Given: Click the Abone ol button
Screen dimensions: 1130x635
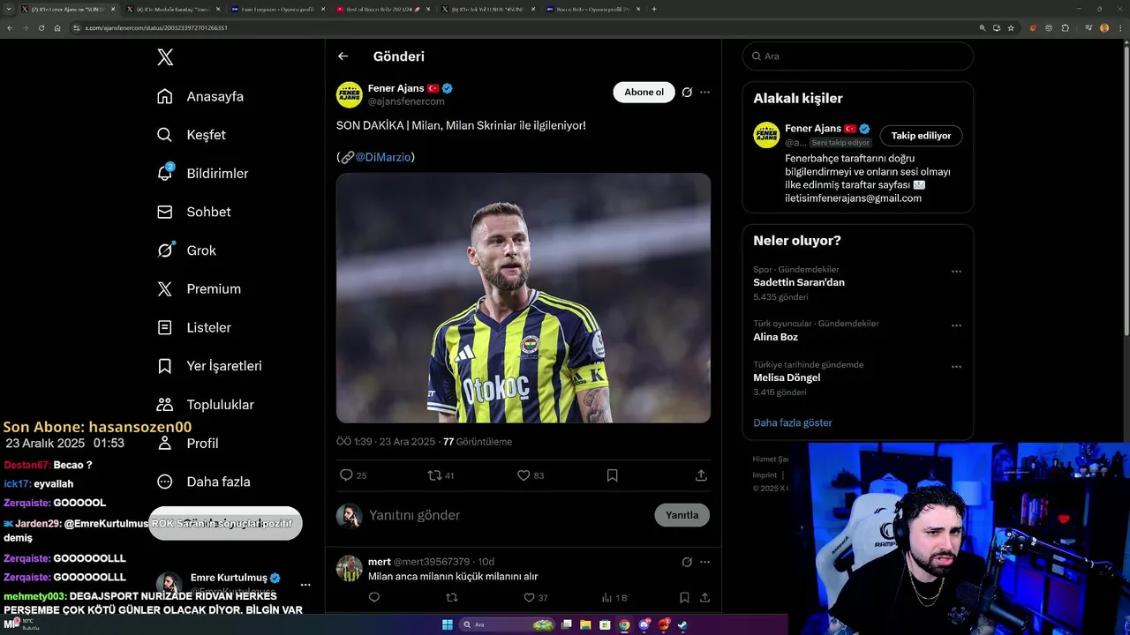Looking at the screenshot, I should (644, 92).
